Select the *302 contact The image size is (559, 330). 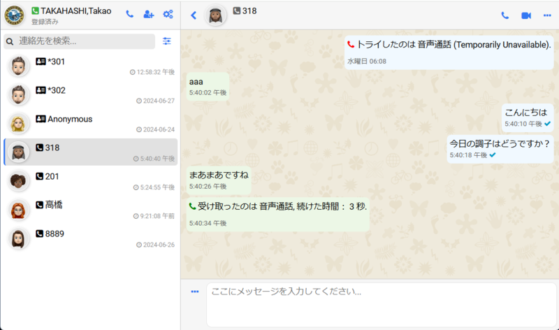click(x=91, y=95)
